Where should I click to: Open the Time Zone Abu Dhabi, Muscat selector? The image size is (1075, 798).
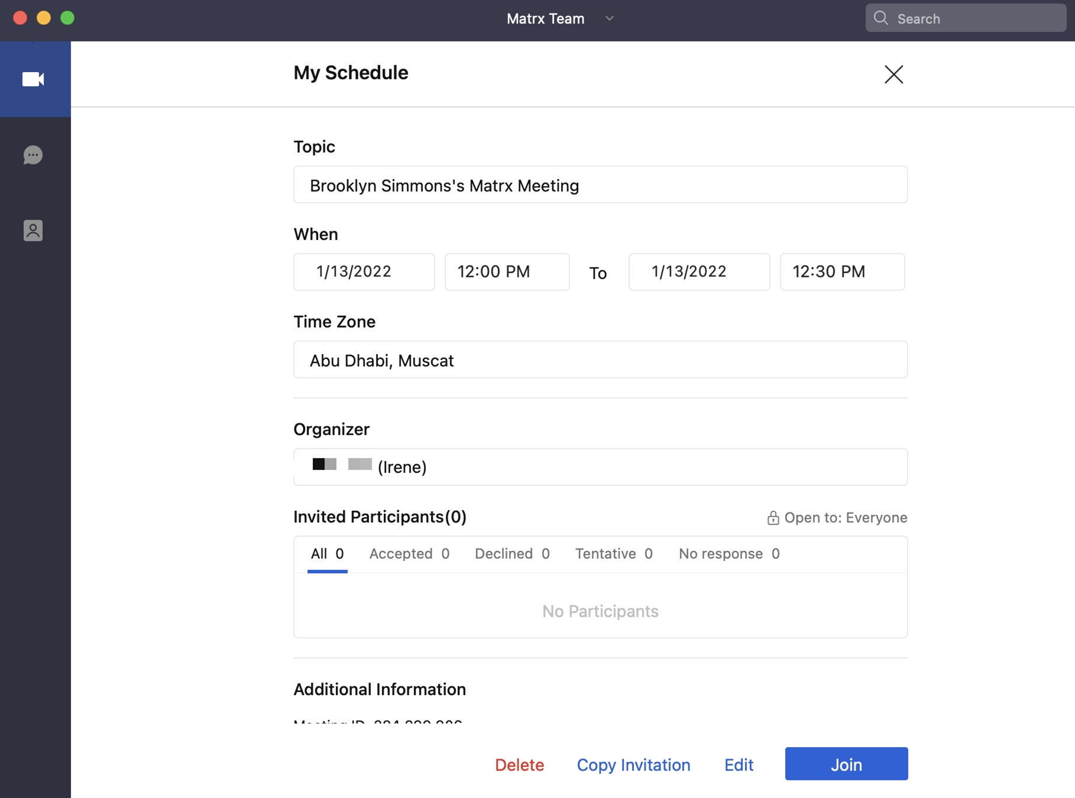pos(600,359)
